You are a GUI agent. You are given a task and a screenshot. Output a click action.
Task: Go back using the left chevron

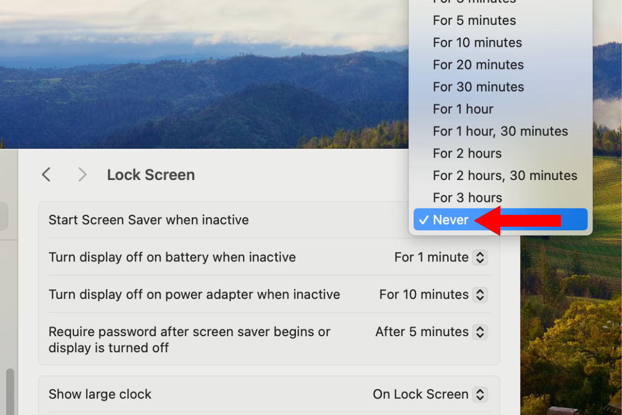(46, 175)
